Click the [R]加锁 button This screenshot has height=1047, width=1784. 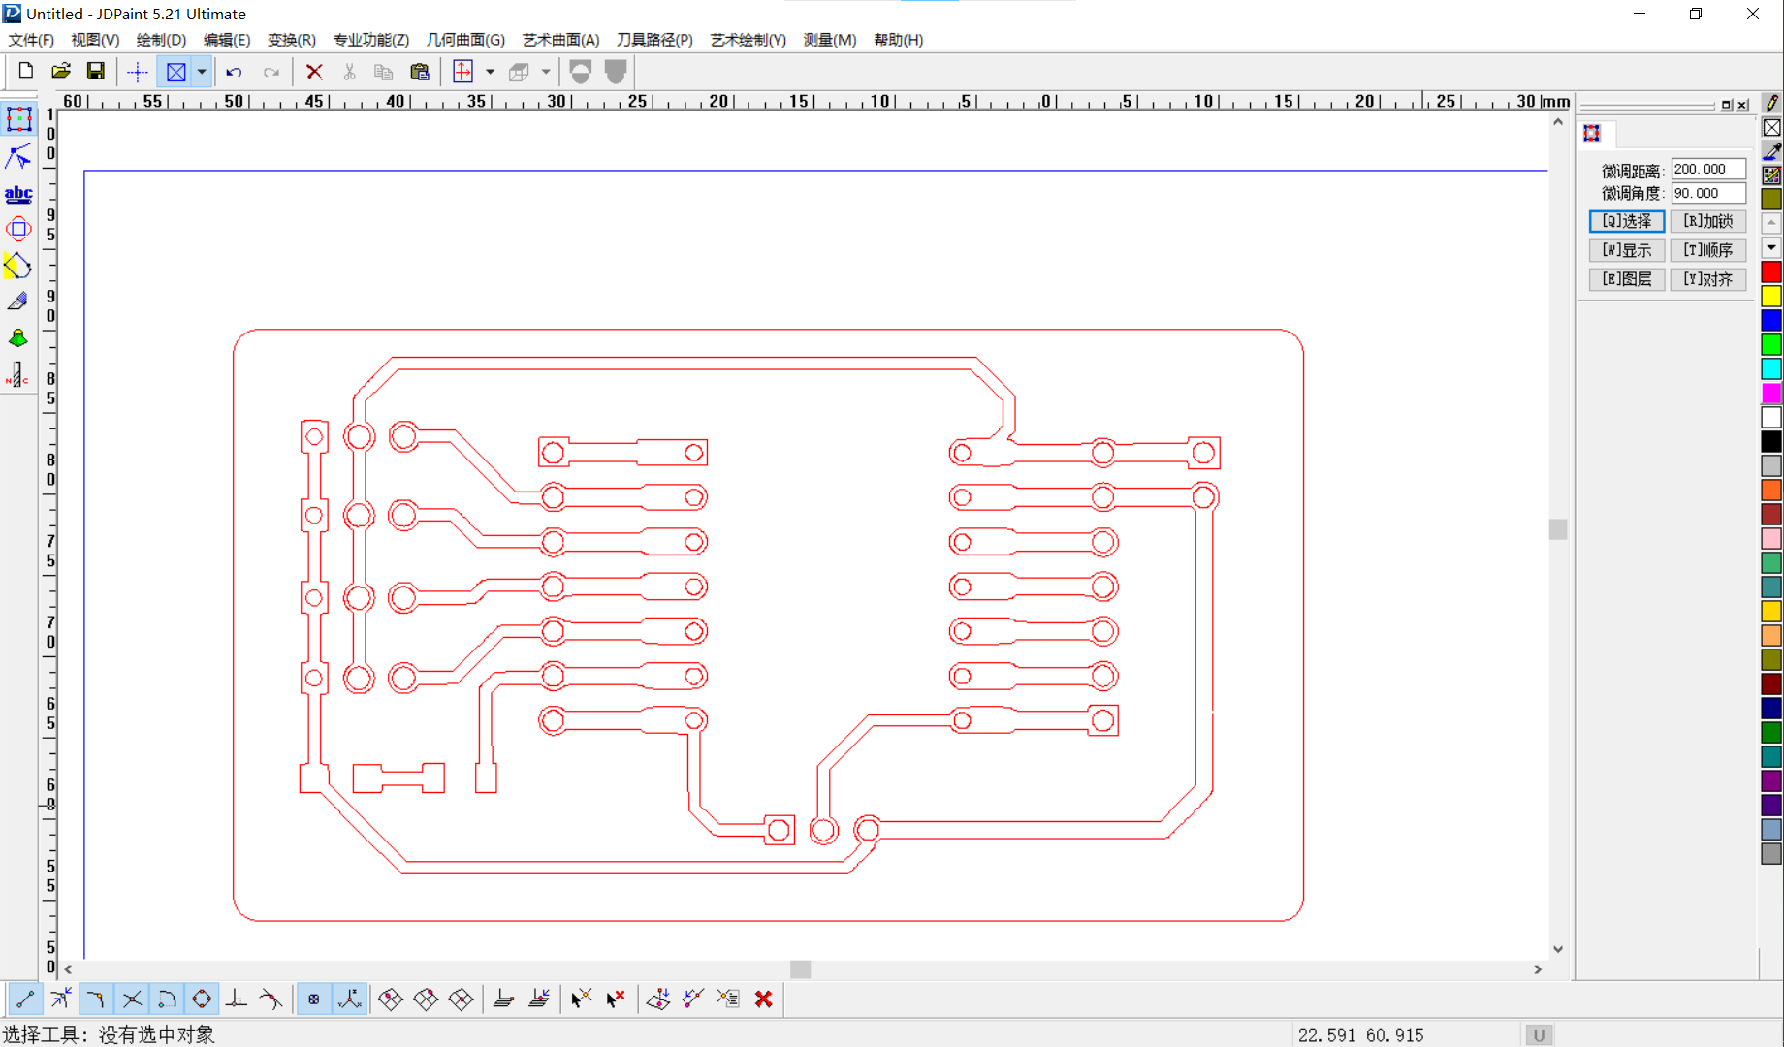(x=1708, y=221)
